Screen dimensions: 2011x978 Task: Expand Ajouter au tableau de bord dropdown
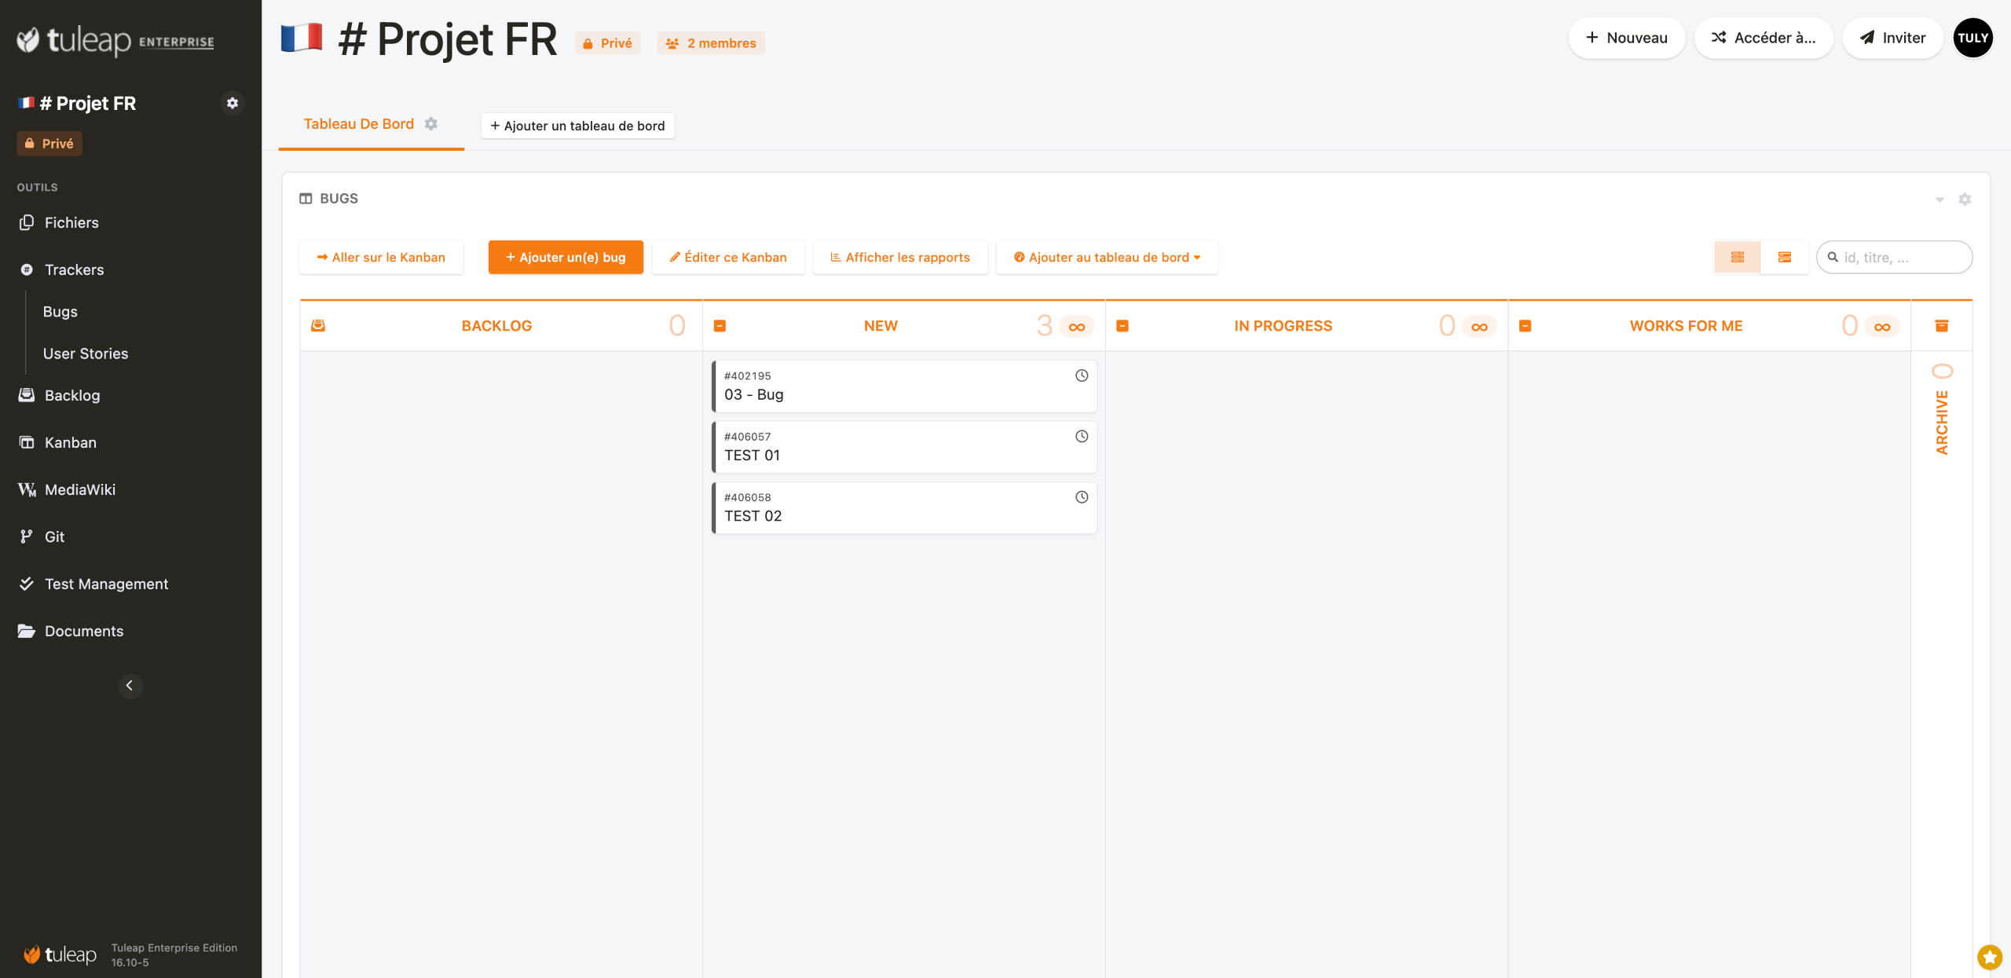click(1106, 257)
